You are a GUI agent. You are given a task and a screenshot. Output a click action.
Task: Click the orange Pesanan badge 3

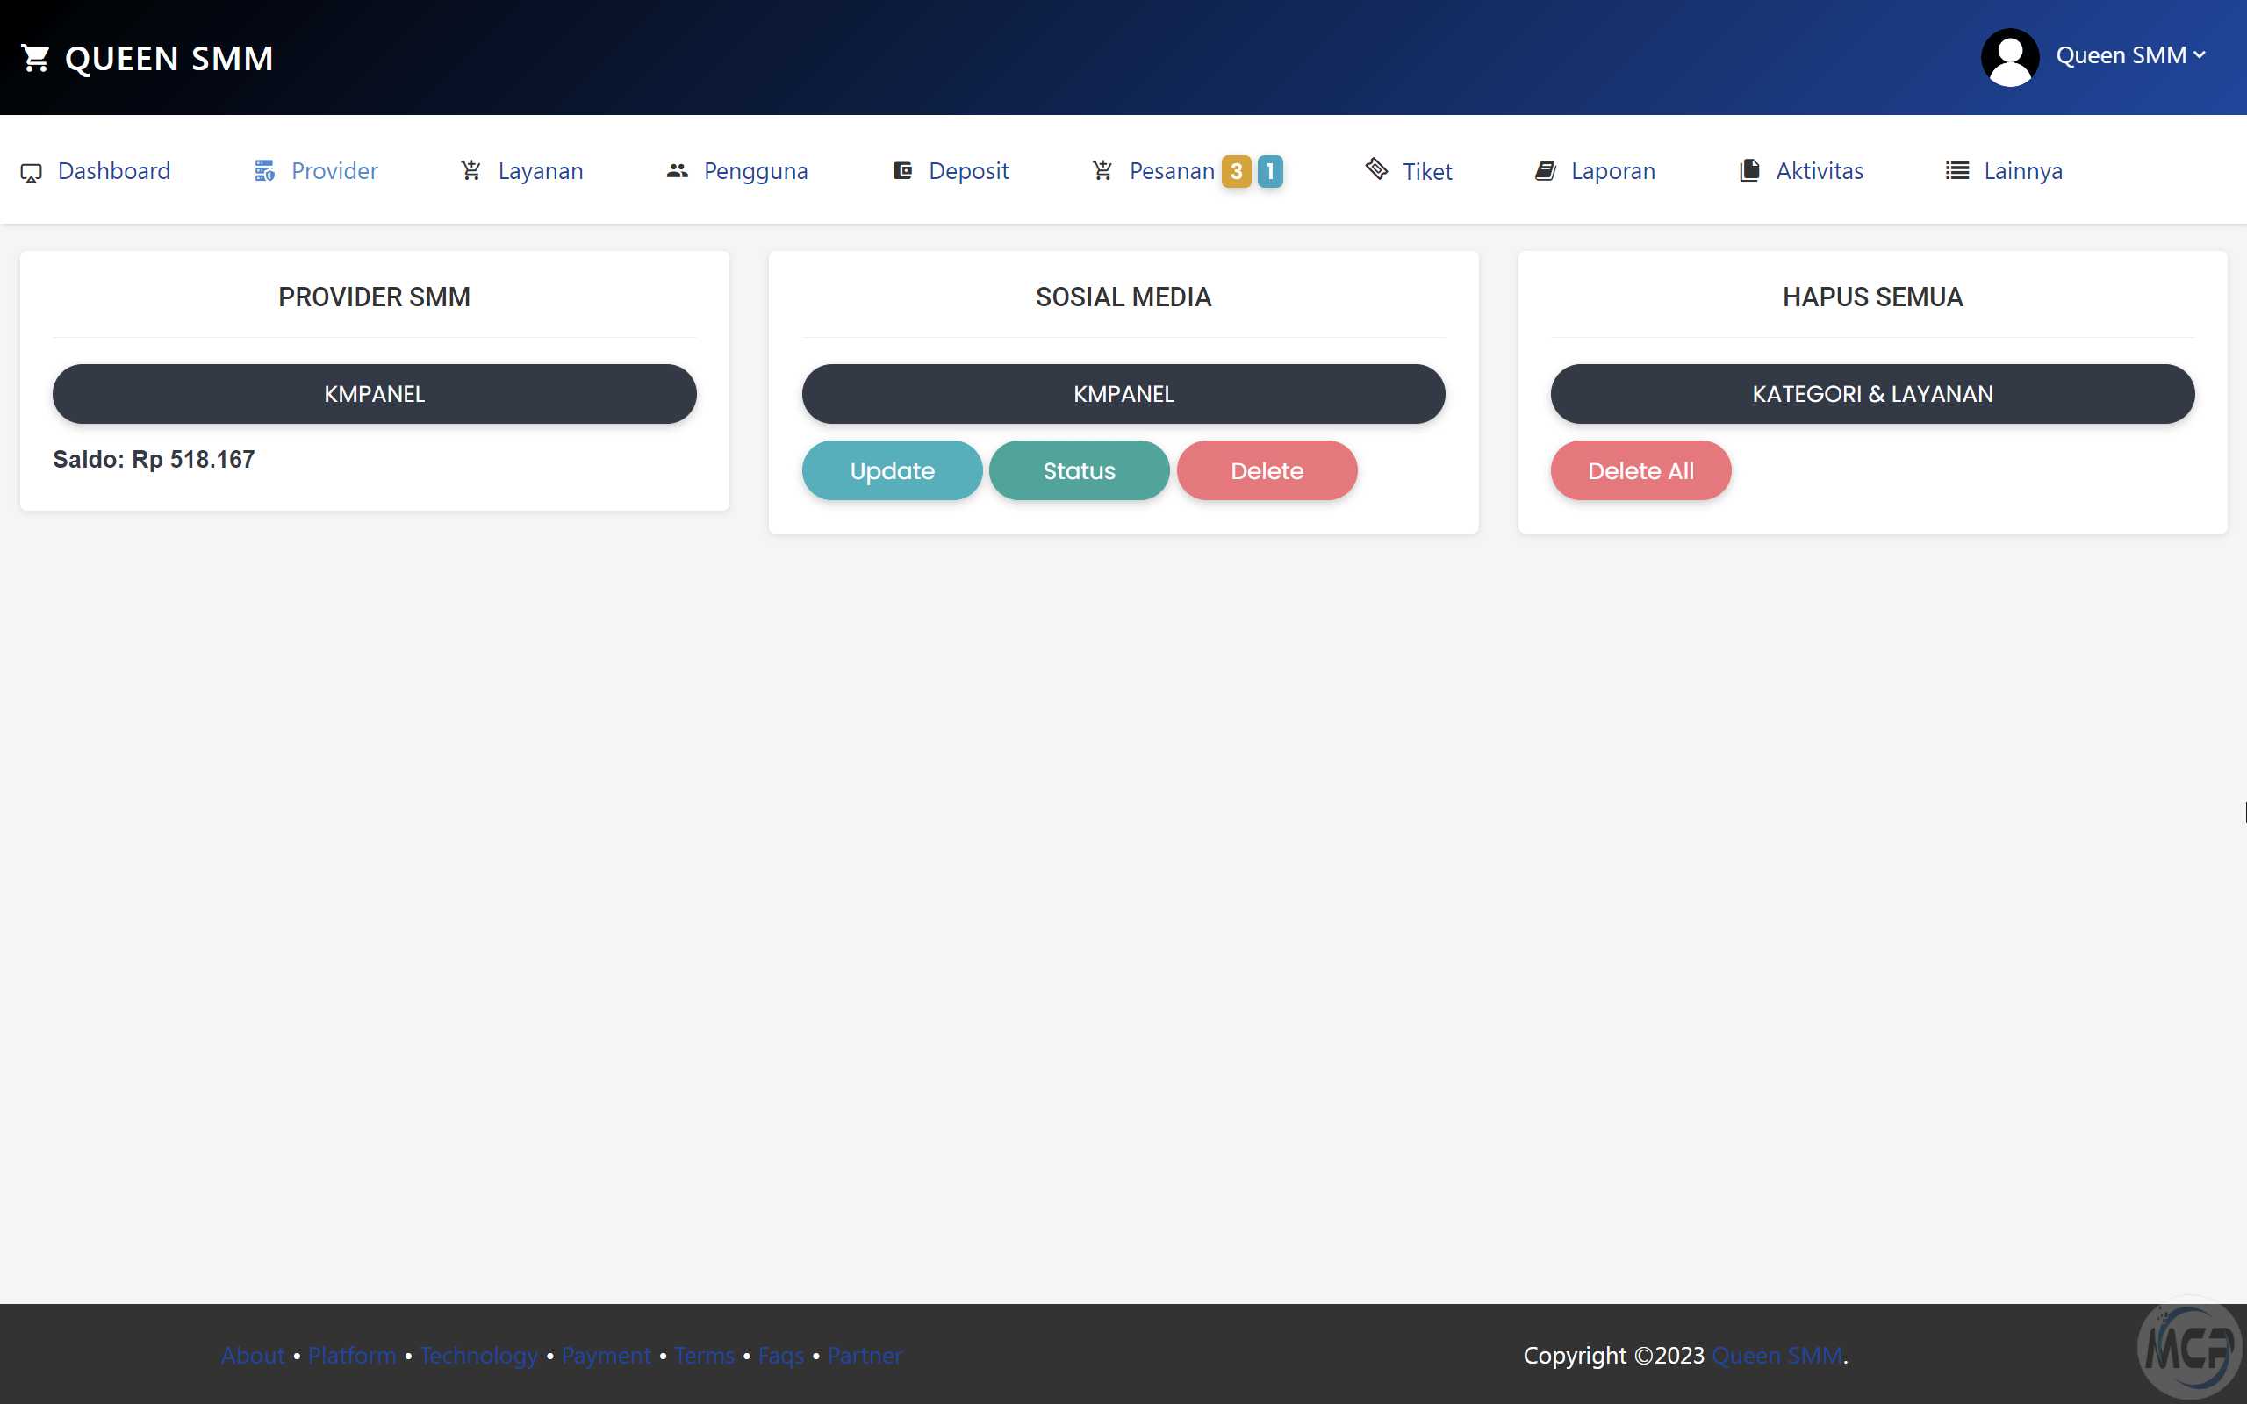tap(1236, 172)
